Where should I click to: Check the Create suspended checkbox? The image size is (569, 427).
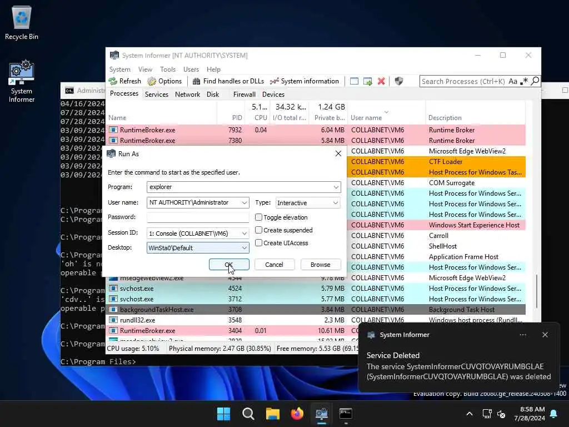pyautogui.click(x=258, y=230)
